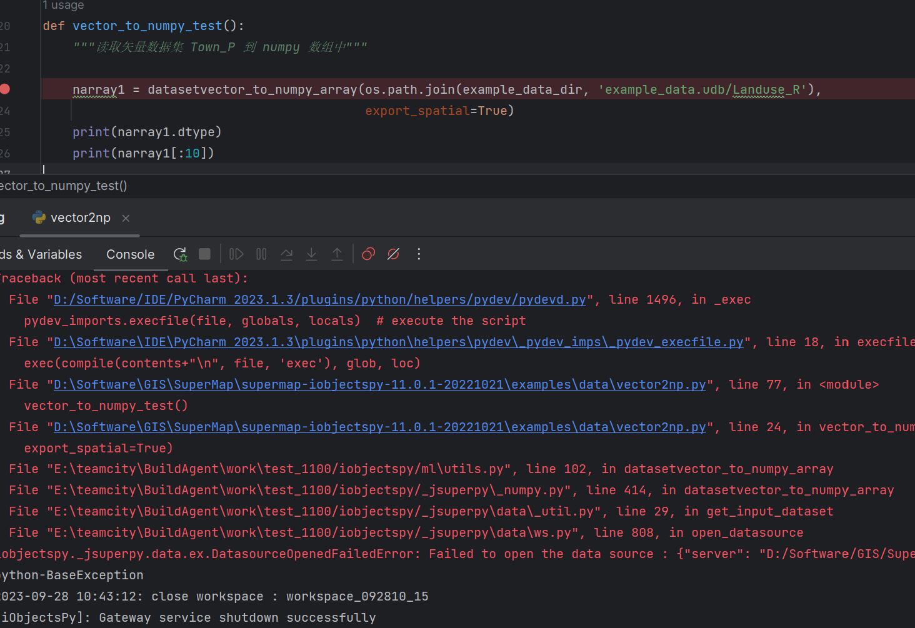Open the debug toolbar more options menu

[419, 254]
